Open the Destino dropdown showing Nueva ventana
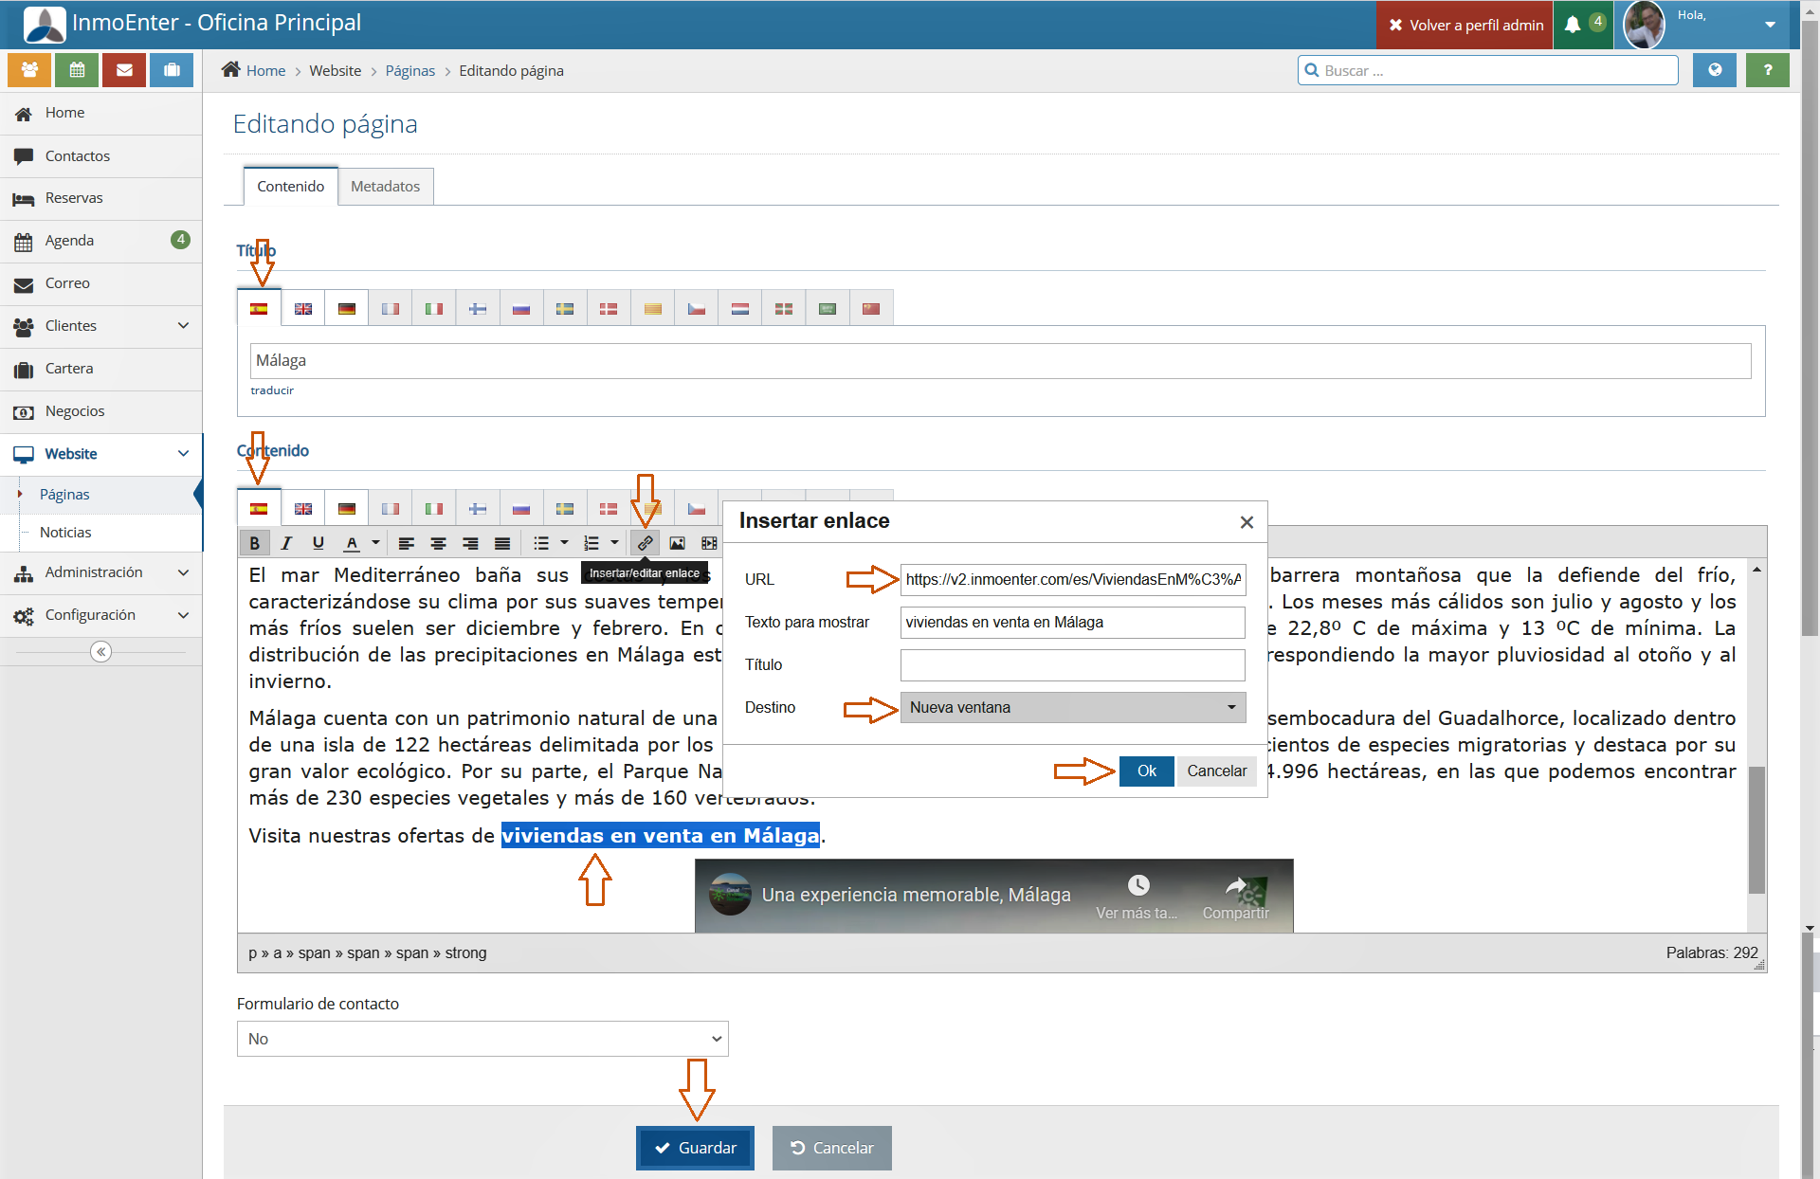Viewport: 1820px width, 1179px height. click(1072, 707)
